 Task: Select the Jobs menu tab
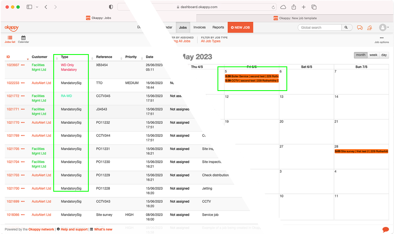click(183, 27)
